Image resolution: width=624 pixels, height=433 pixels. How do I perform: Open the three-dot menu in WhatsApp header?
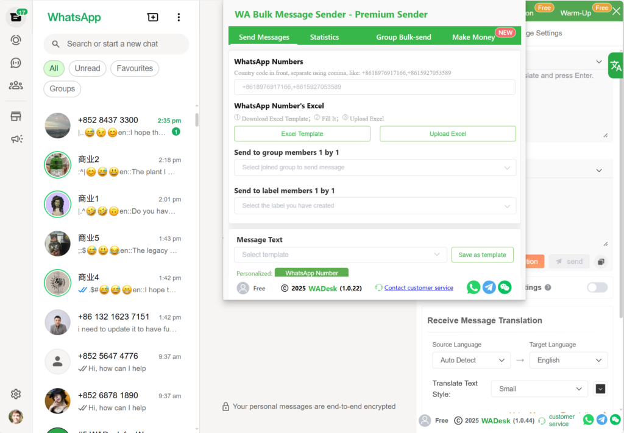179,17
